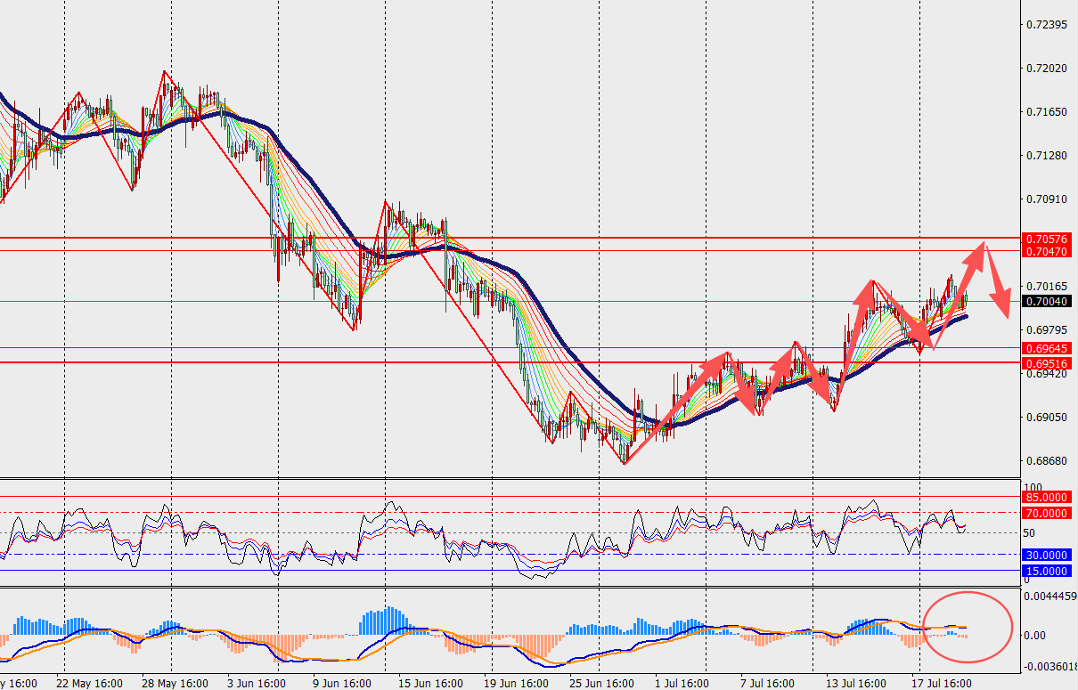The image size is (1078, 690).
Task: Select the 0.70470 price level label
Action: pyautogui.click(x=1047, y=252)
